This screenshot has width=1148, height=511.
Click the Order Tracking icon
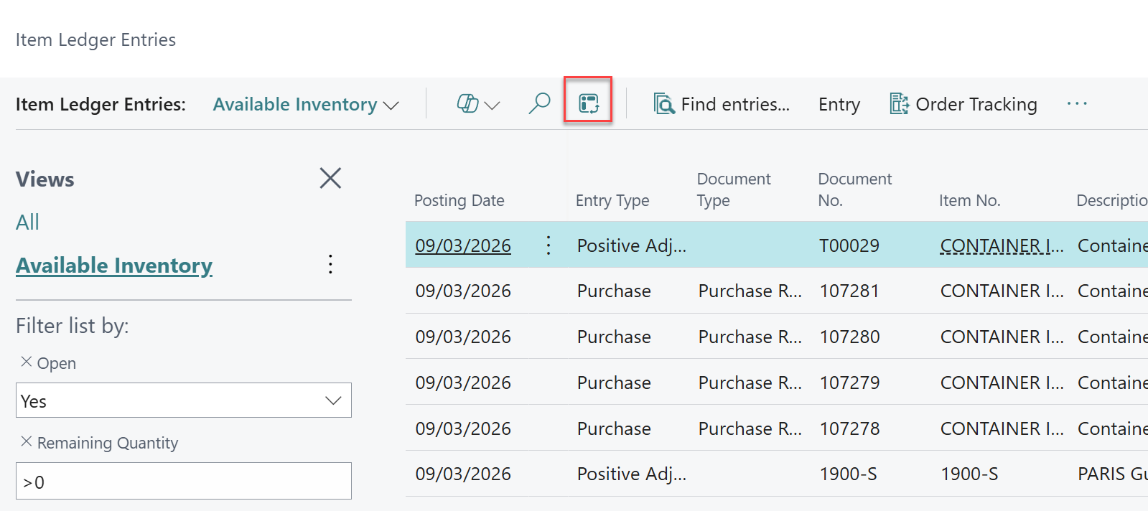900,104
